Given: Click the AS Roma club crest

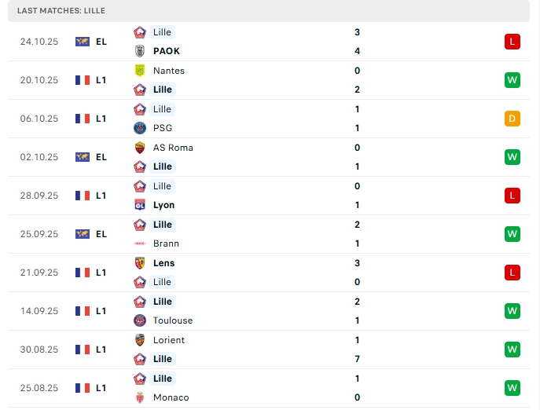Looking at the screenshot, I should point(140,148).
